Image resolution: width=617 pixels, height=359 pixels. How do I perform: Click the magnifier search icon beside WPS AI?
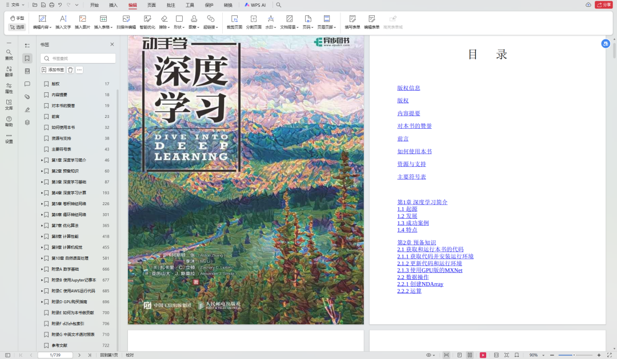279,5
